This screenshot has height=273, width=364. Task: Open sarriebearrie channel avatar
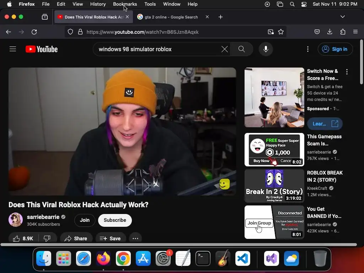(x=16, y=220)
